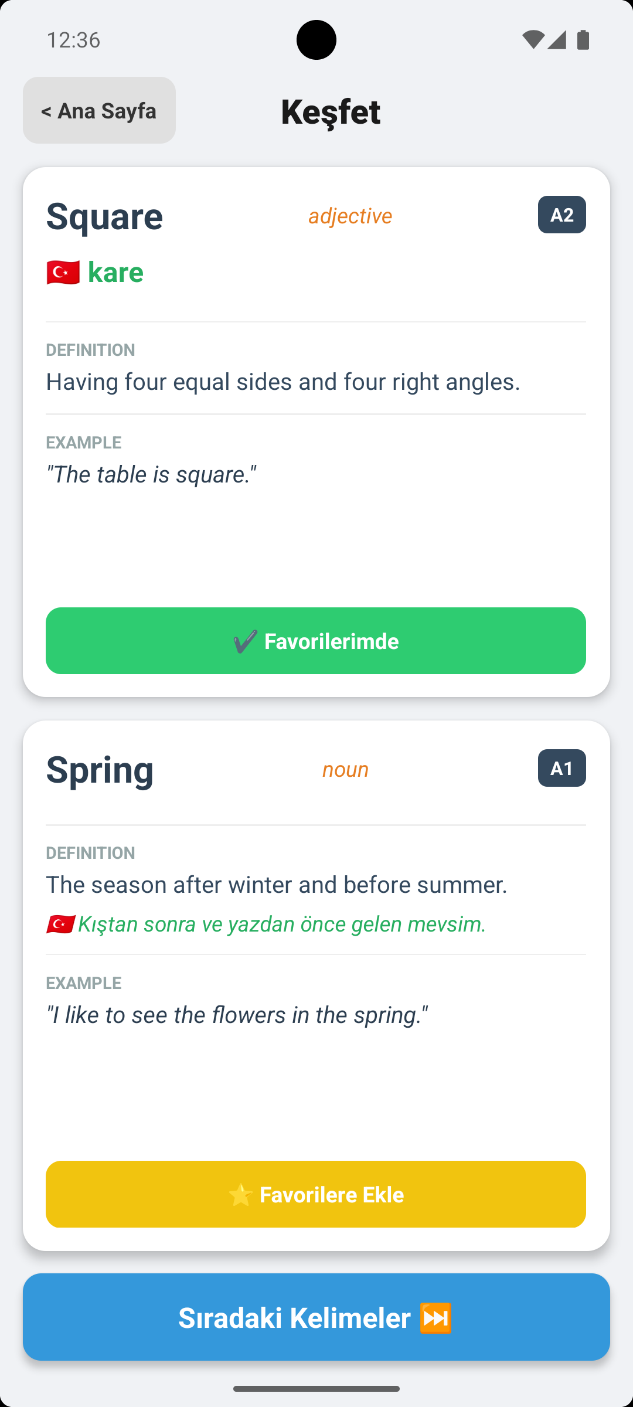Image resolution: width=633 pixels, height=1407 pixels.
Task: Tap the battery indicator in status bar
Action: [582, 39]
